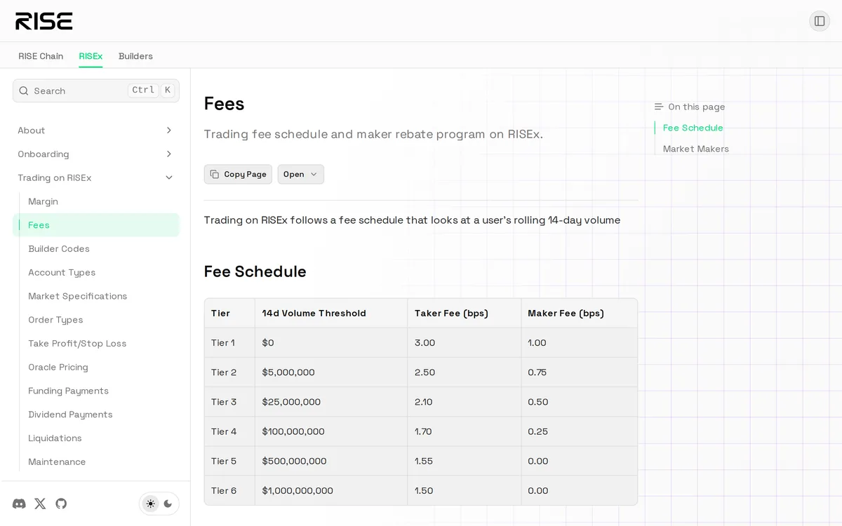Click the 0.75 maker fee cell
The width and height of the screenshot is (842, 526).
580,372
